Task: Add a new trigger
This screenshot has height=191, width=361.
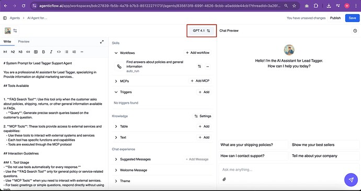Action: click(204, 92)
